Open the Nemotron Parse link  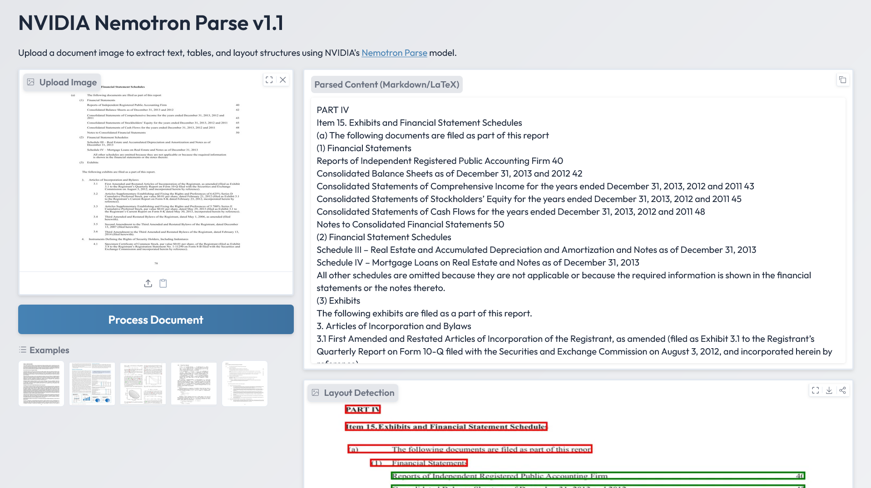tap(394, 53)
